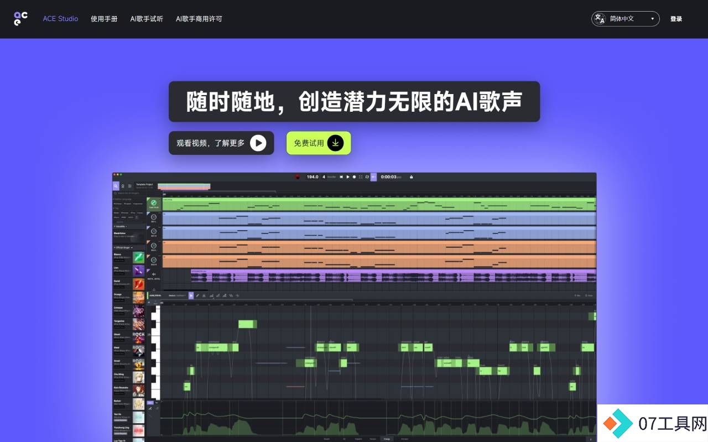The height and width of the screenshot is (442, 708).
Task: Click the Lead Vocal track icon
Action: point(154,203)
